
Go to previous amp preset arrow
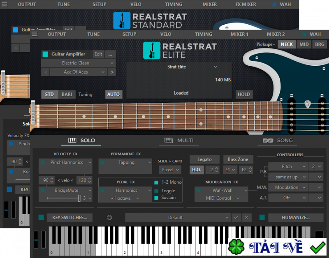[x=46, y=72]
